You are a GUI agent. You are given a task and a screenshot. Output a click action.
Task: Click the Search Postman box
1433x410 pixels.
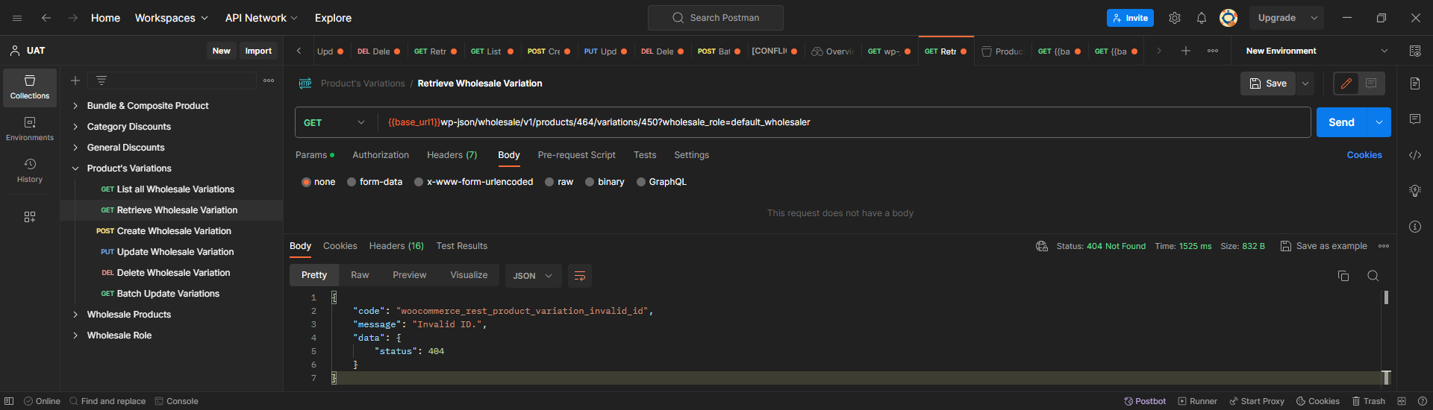click(x=716, y=18)
